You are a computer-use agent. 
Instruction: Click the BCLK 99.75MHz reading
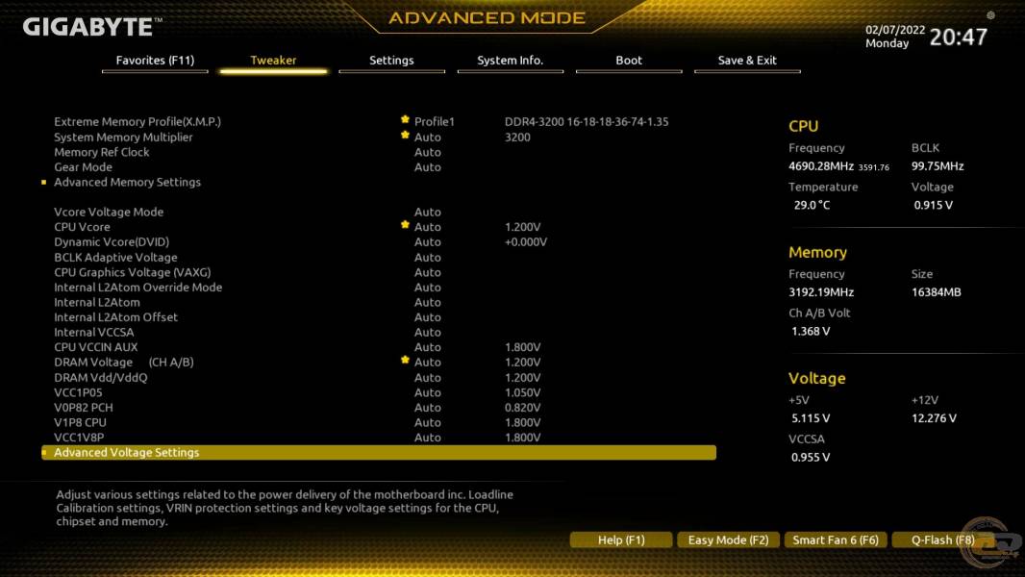(937, 166)
